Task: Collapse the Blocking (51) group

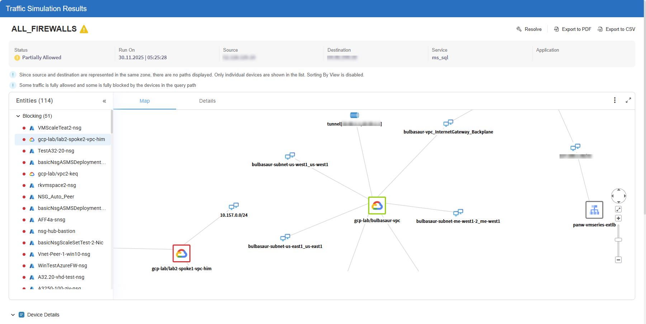Action: point(18,116)
